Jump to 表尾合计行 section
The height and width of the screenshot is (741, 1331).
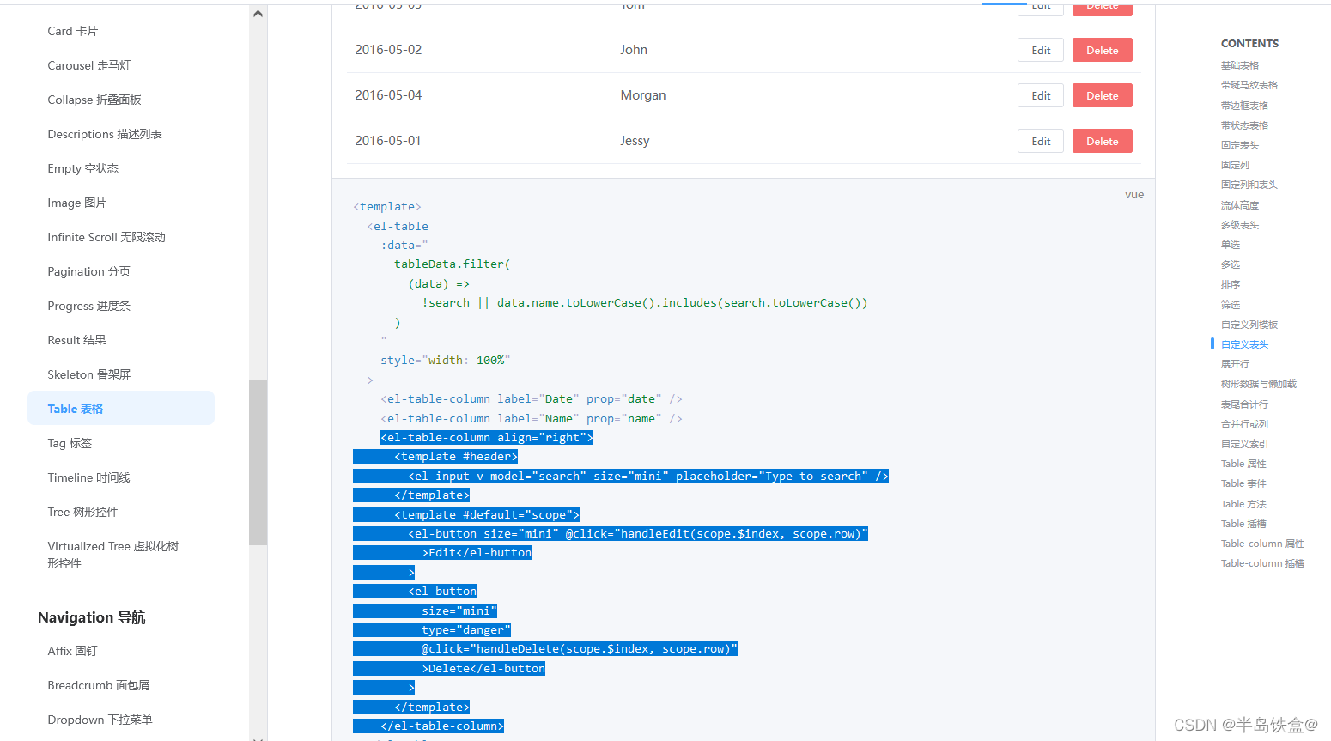1244,404
